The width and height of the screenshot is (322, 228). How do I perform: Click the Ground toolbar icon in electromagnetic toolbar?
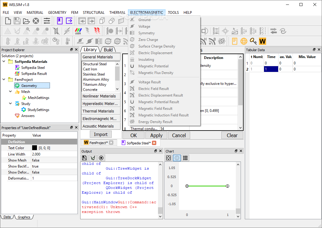tap(80, 41)
